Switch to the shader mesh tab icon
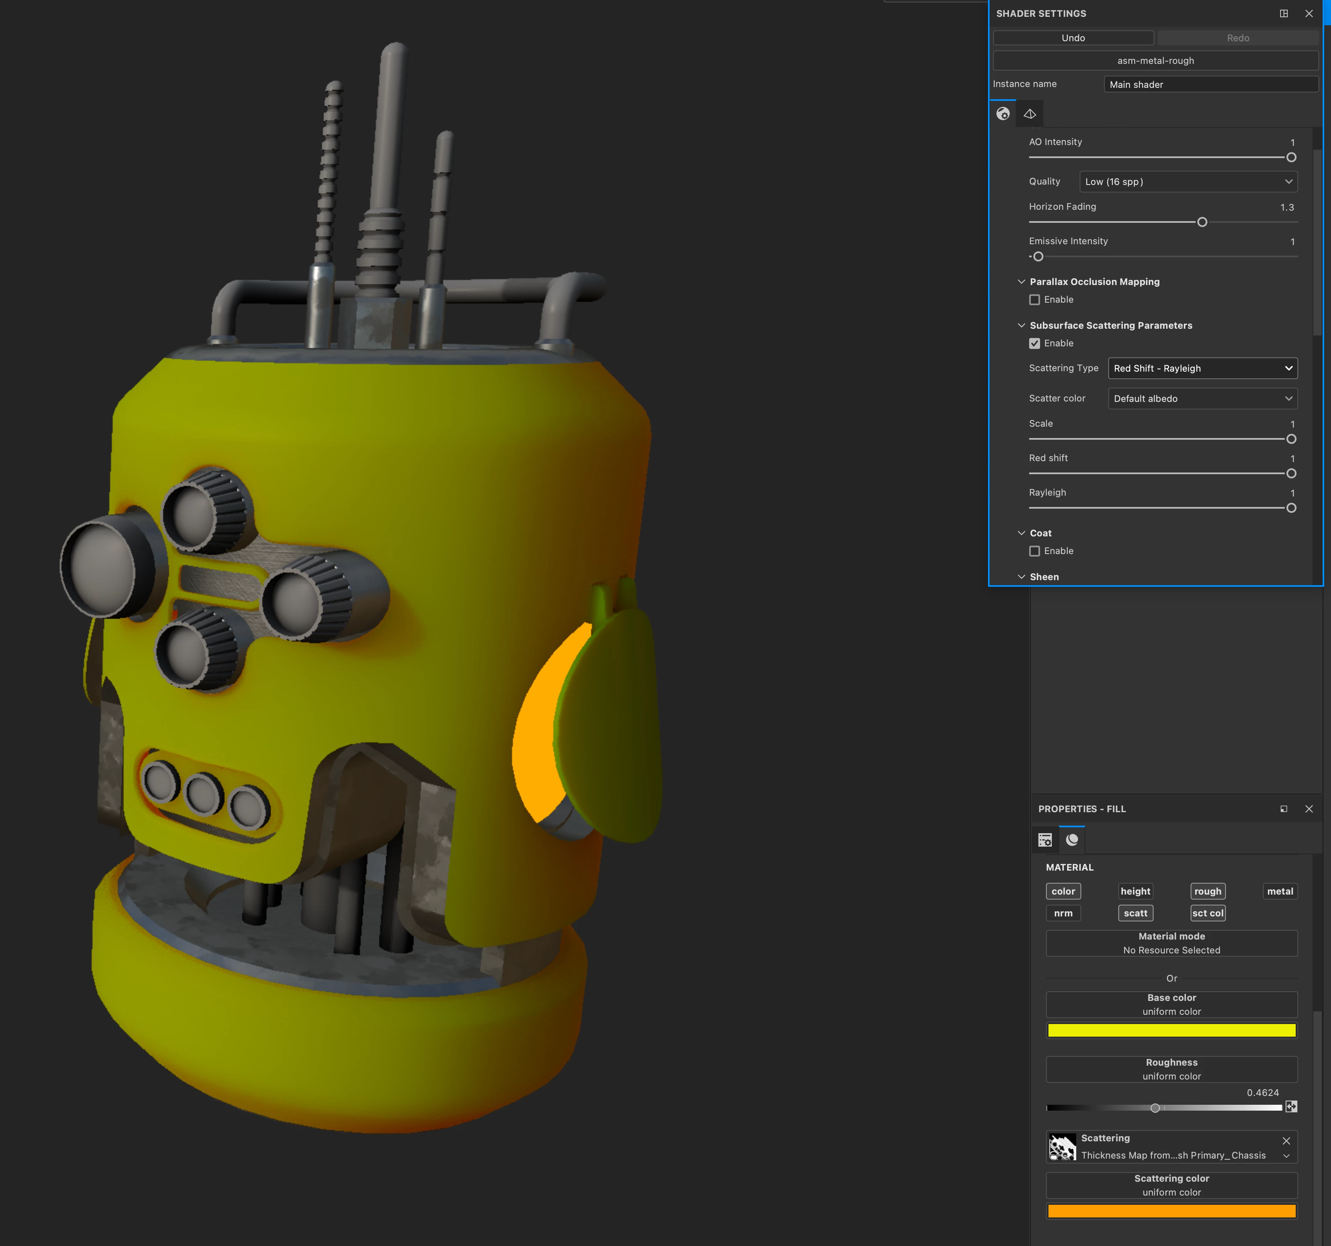 coord(1029,114)
